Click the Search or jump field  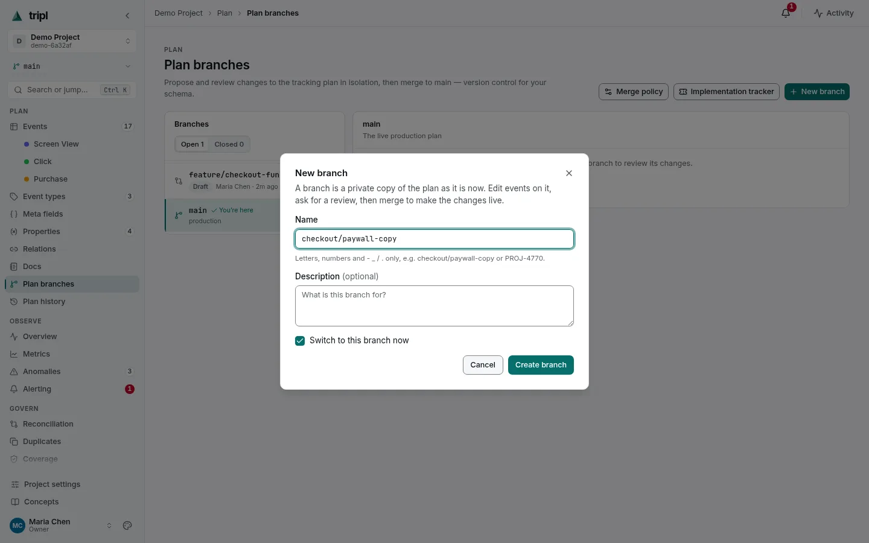[x=72, y=90]
